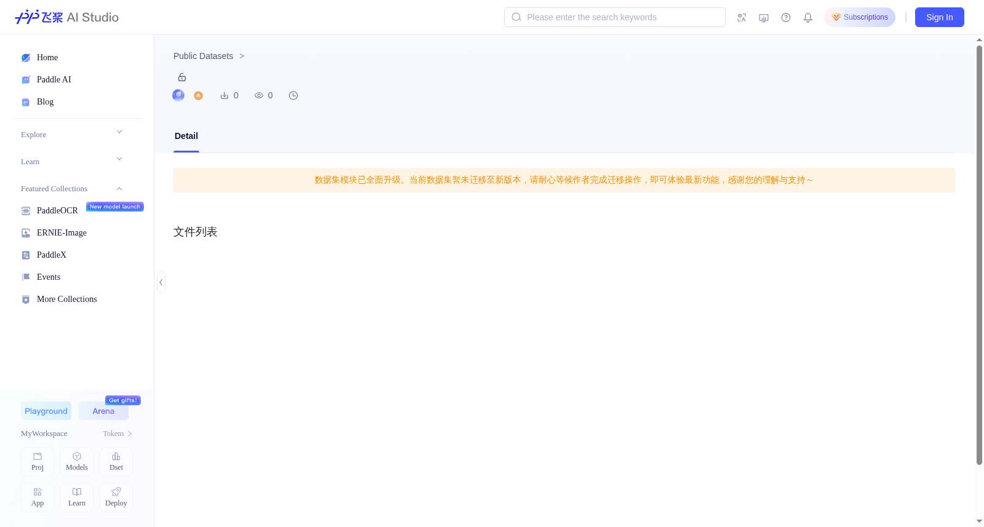Screen dimensions: 984x527
Task: Click the New model launch badge
Action: click(115, 207)
